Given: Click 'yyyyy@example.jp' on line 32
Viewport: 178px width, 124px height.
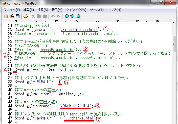Looking at the screenshot, I should point(96,58).
